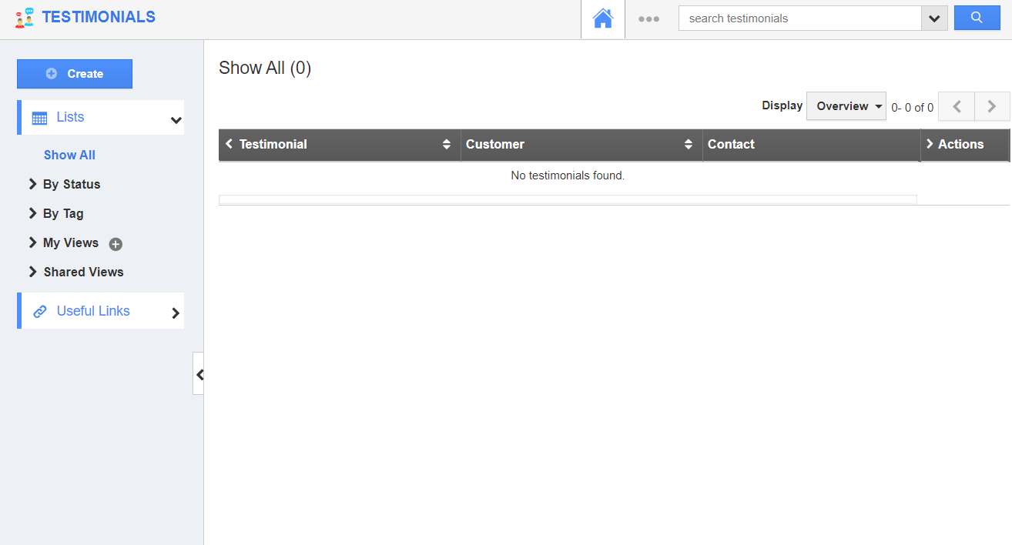The width and height of the screenshot is (1012, 545).
Task: Click the Lists table grid icon
Action: click(39, 118)
